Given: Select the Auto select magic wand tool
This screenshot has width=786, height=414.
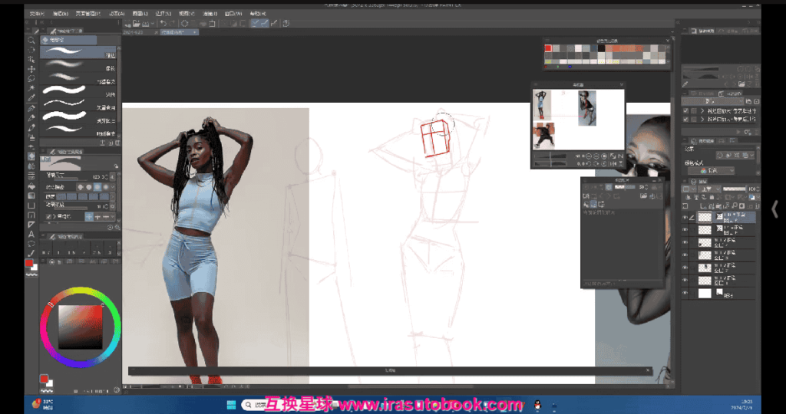Looking at the screenshot, I should 31,89.
